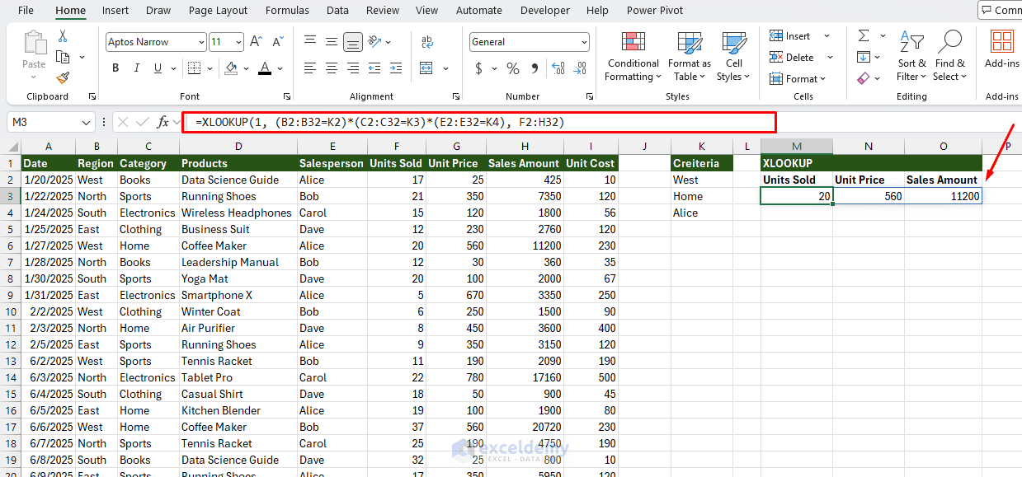Toggle Bold formatting
This screenshot has height=477, width=1022.
114,68
